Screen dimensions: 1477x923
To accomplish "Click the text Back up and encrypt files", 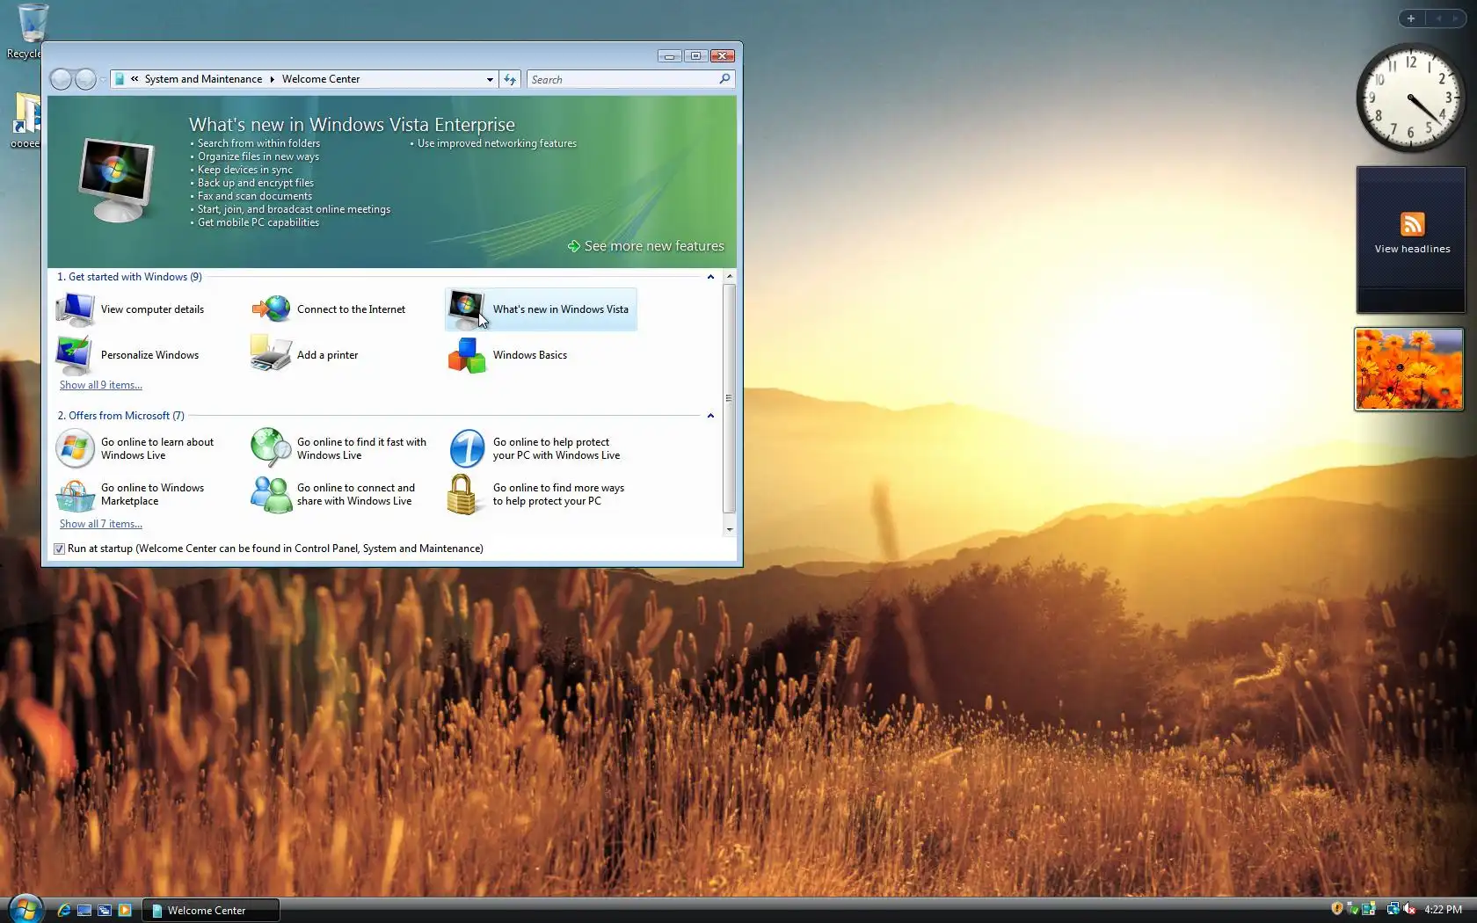I will click(x=255, y=183).
